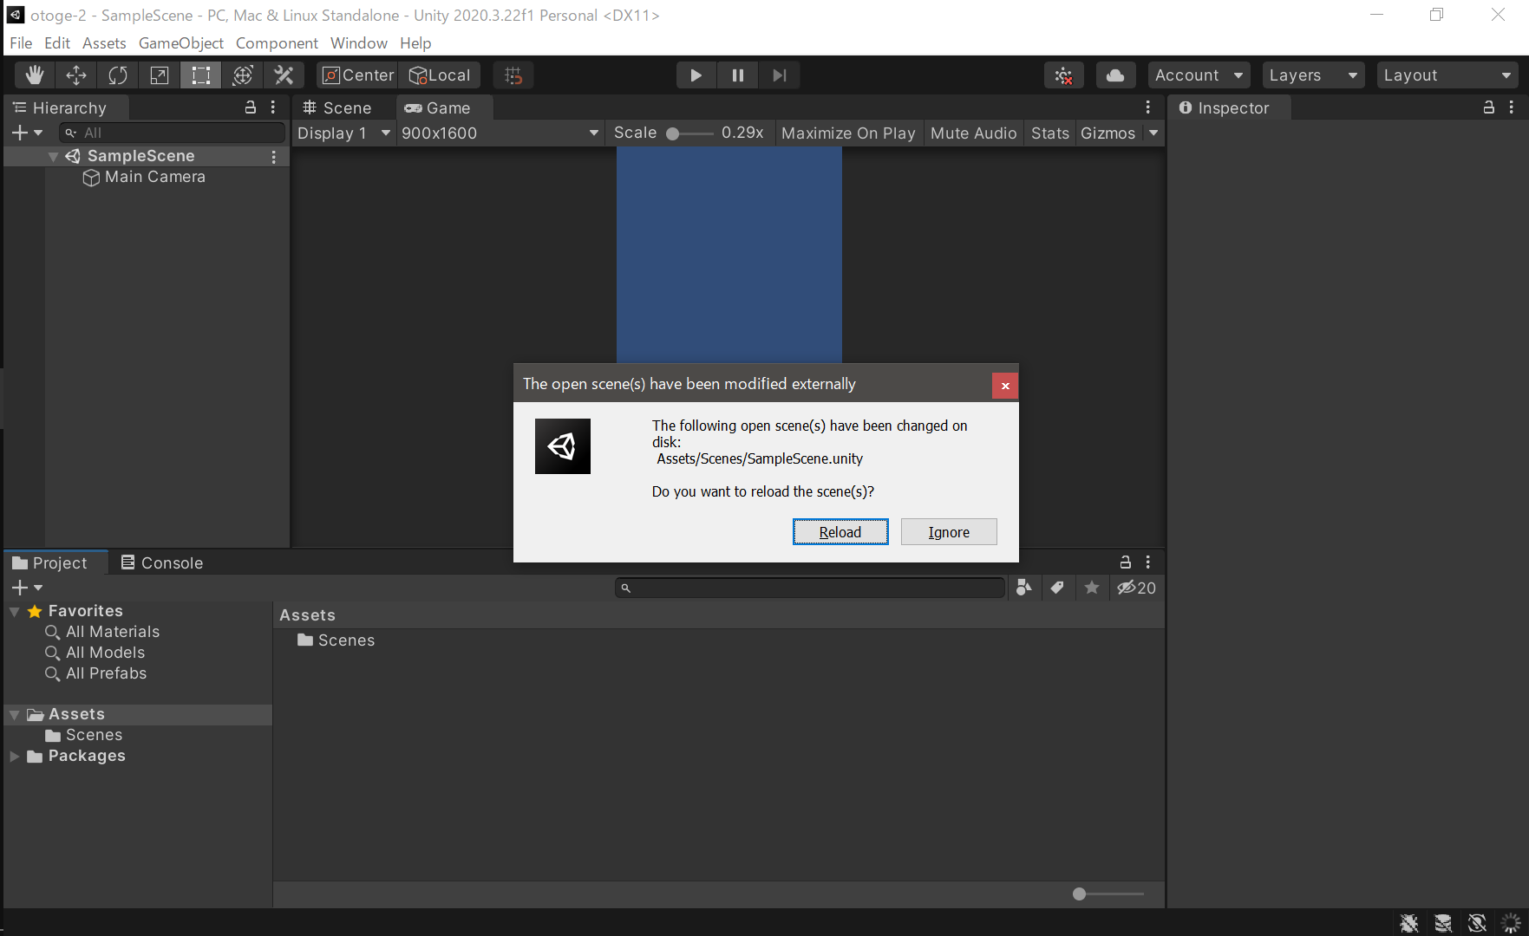1529x936 pixels.
Task: Click Reload in the dialog
Action: click(x=840, y=532)
